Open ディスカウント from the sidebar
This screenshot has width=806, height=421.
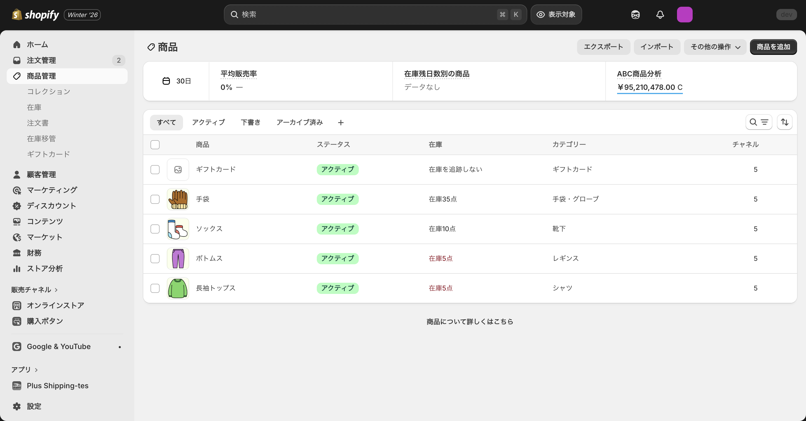(x=51, y=206)
